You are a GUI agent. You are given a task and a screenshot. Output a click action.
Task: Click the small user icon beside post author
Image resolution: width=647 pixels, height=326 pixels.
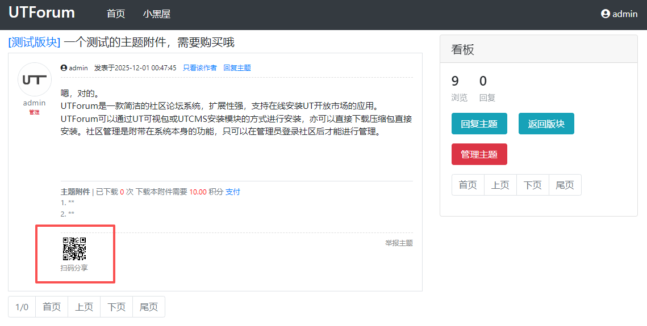coord(64,68)
